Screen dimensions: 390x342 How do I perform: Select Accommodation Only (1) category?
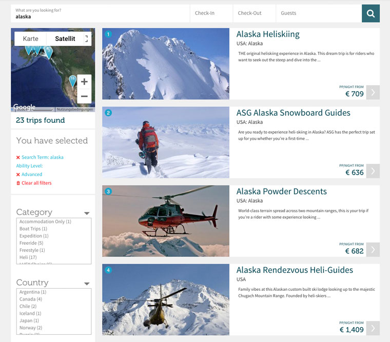45,221
